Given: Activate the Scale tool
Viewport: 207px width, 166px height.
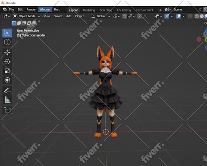Looking at the screenshot, I should pos(7,71).
